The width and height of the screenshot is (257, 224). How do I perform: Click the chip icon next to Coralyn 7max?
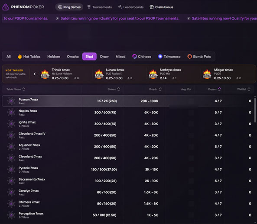tap(11, 192)
